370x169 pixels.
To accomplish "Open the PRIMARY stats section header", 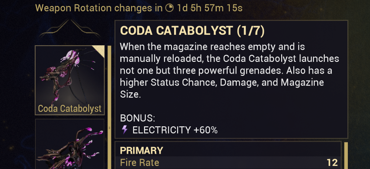I will pos(141,150).
